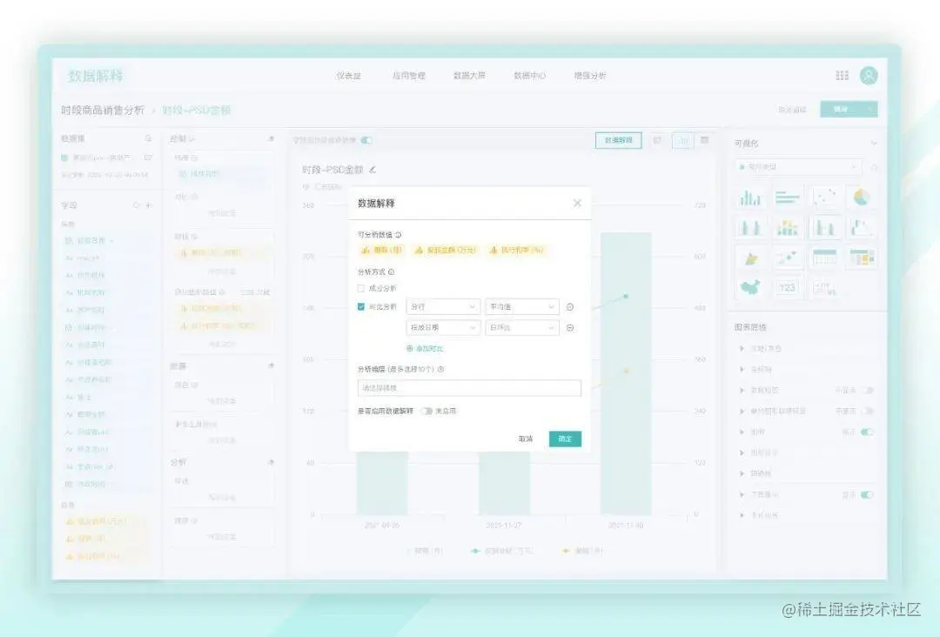Select the plain table chart icon
This screenshot has width=940, height=637.
824,258
